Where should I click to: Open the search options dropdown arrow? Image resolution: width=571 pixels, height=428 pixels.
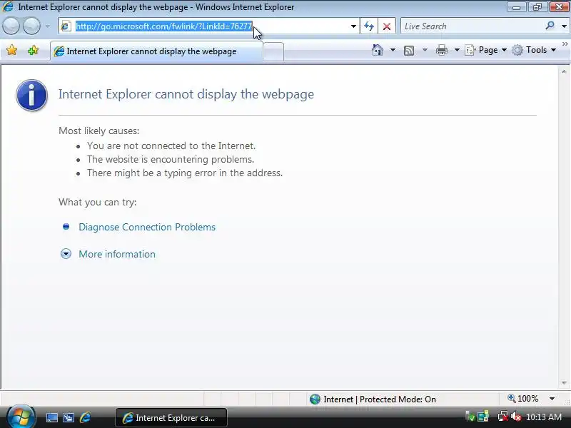(564, 26)
